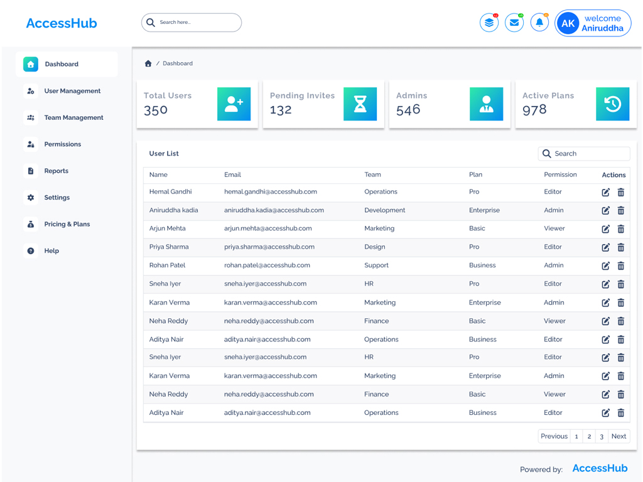Image resolution: width=643 pixels, height=482 pixels.
Task: Click the Active Plans history icon
Action: pyautogui.click(x=612, y=104)
